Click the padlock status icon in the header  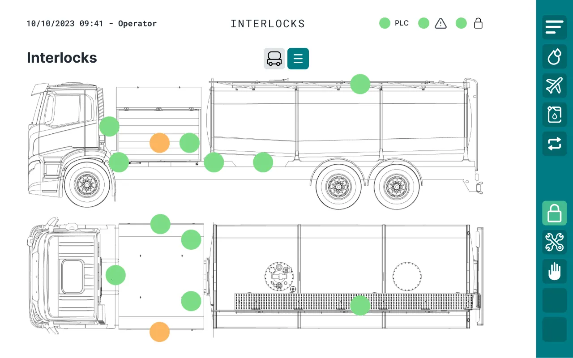point(478,23)
